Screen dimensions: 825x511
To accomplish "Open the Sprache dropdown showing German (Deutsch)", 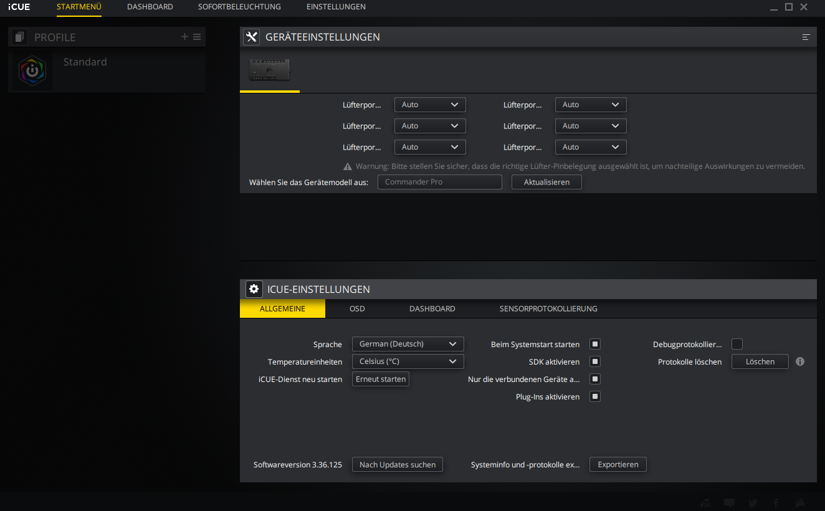I will coord(408,344).
